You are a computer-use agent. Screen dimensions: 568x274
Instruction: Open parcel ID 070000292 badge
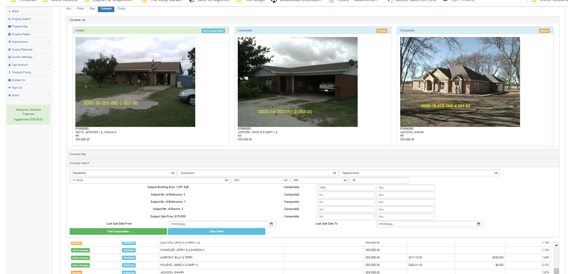pyautogui.click(x=129, y=250)
